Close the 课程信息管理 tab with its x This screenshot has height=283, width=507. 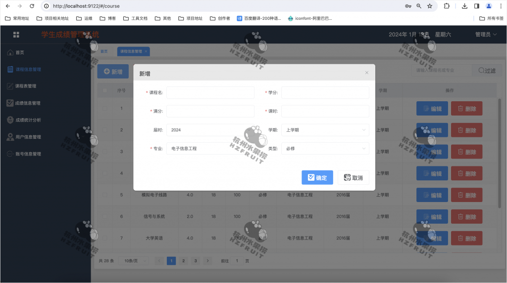[x=146, y=51]
